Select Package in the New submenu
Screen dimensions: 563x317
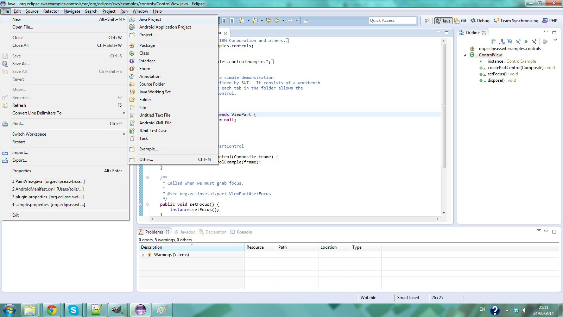[172, 45]
